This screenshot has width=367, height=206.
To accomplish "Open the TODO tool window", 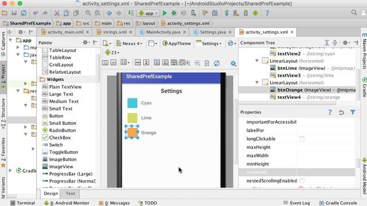I will pos(148,203).
